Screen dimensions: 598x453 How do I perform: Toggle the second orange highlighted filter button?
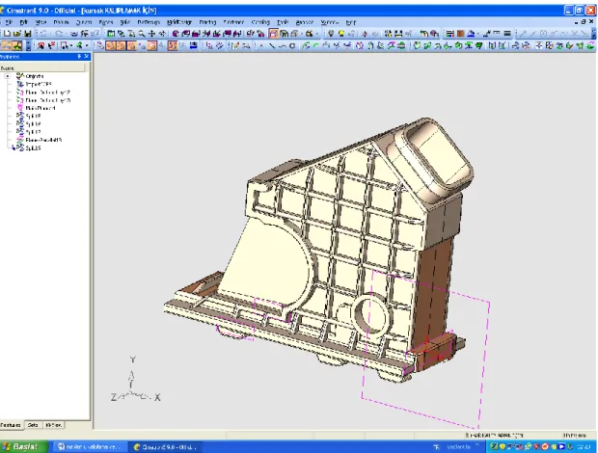[122, 45]
